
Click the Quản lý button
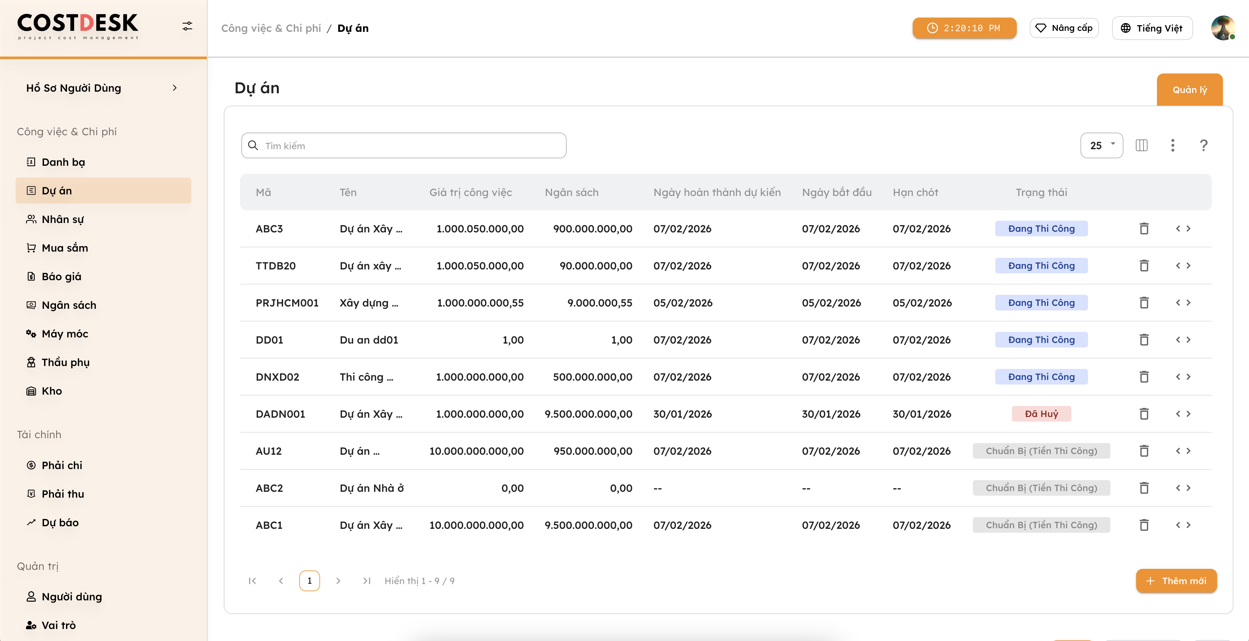[1190, 89]
